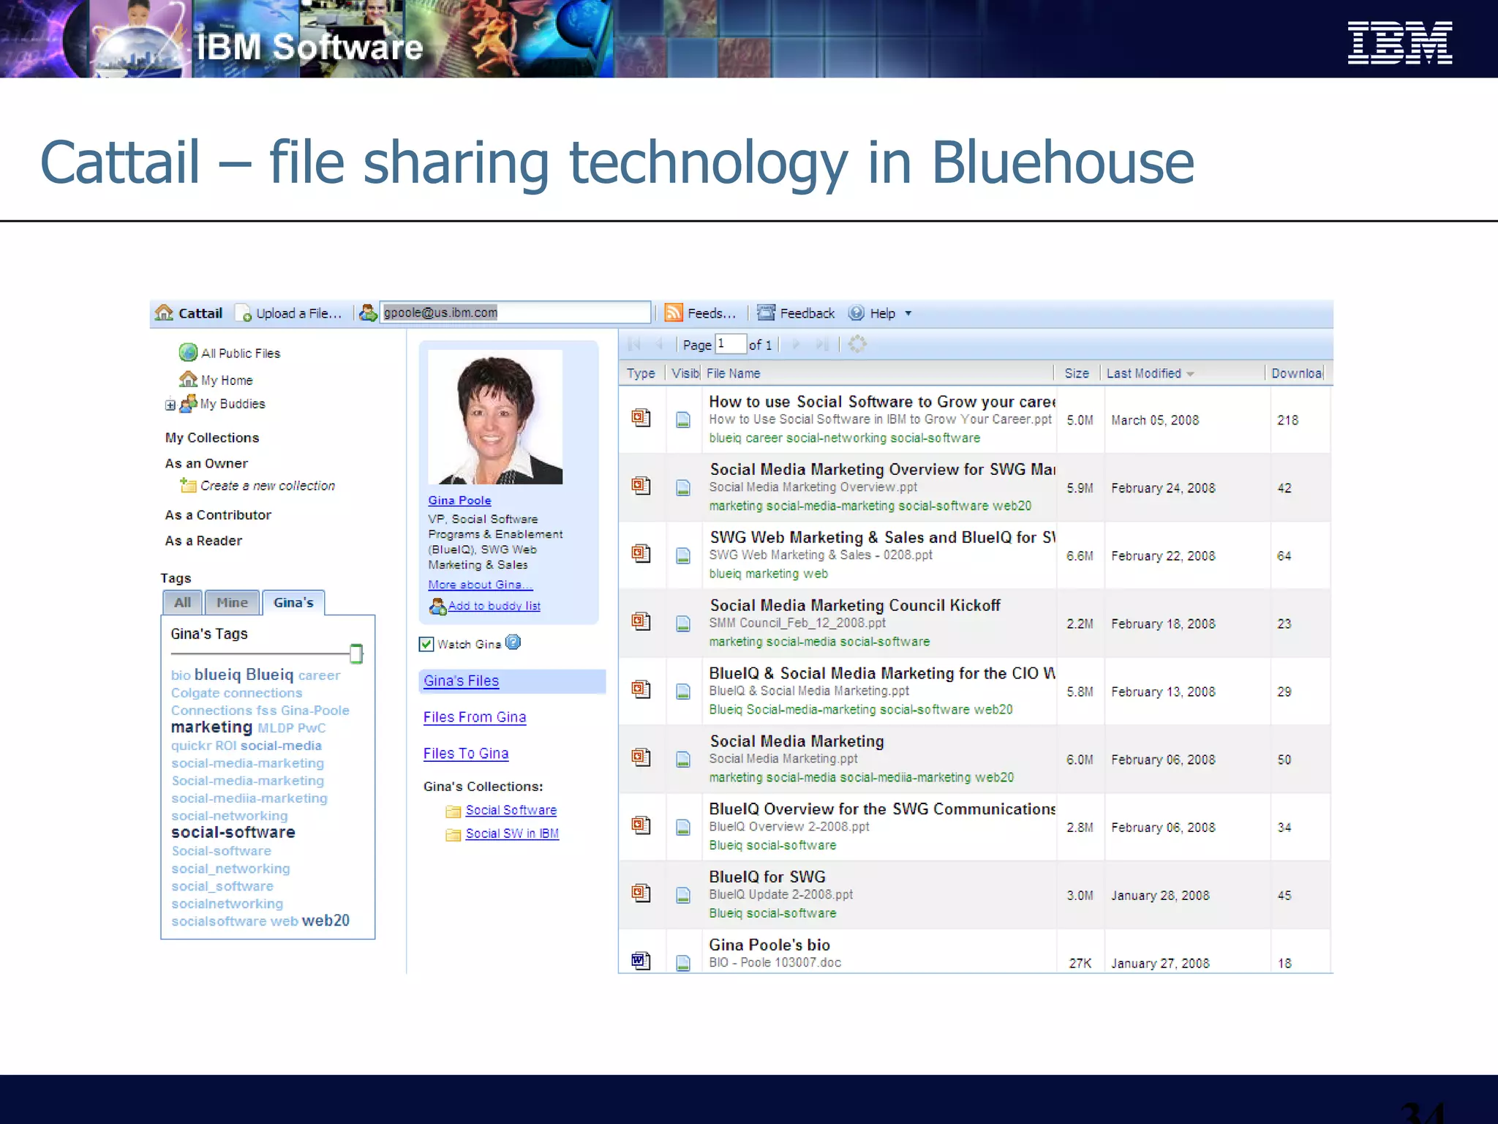Viewport: 1498px width, 1124px height.
Task: Click the Add to buddy list link
Action: click(494, 606)
